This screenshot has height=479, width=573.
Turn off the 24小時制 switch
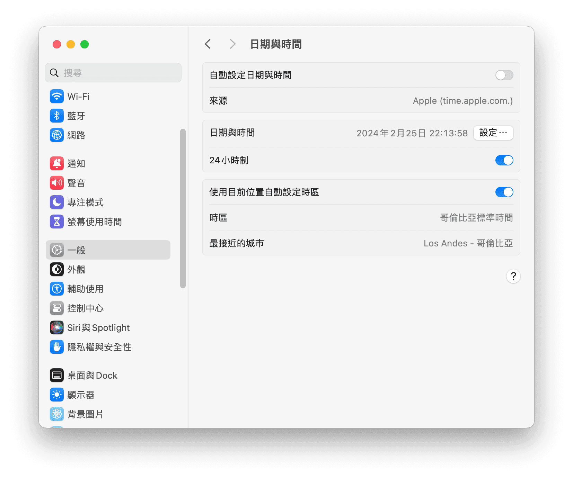click(x=504, y=160)
